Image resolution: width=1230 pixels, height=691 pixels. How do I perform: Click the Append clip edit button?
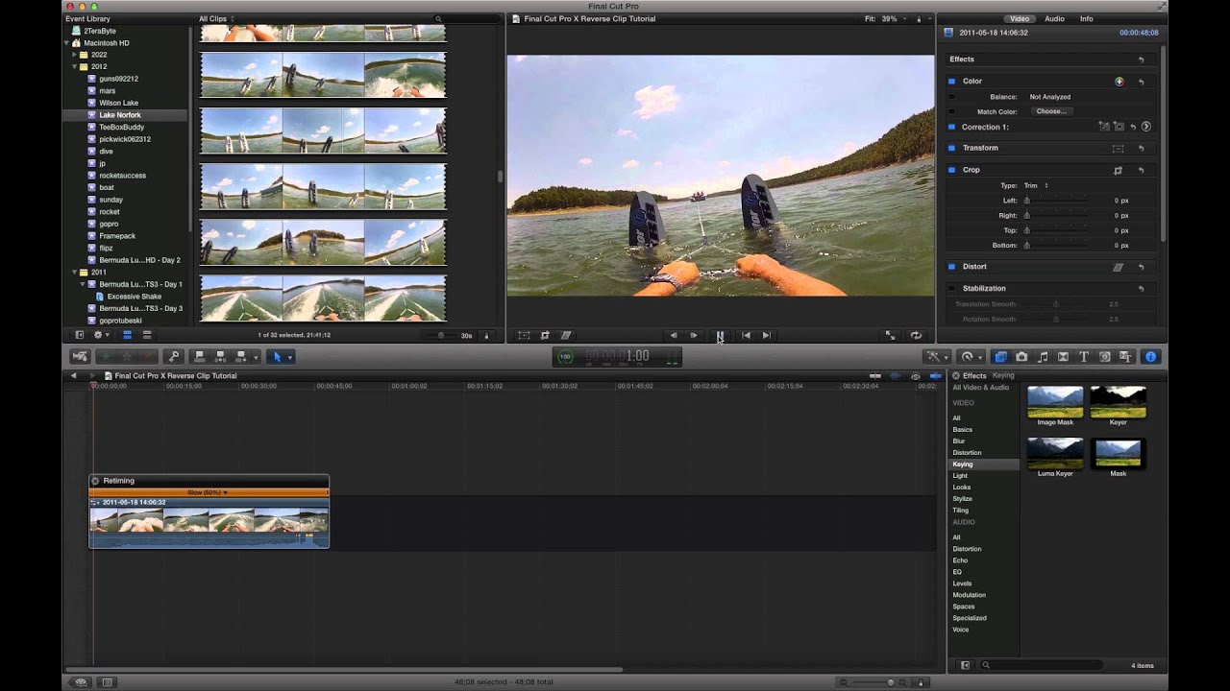(x=241, y=356)
